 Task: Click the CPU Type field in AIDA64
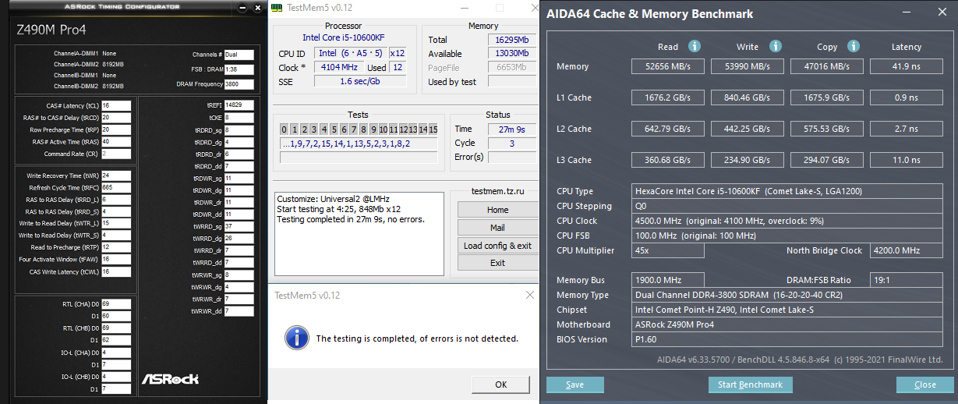click(787, 191)
